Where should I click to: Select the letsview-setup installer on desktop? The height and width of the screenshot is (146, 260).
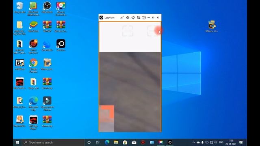(211, 26)
